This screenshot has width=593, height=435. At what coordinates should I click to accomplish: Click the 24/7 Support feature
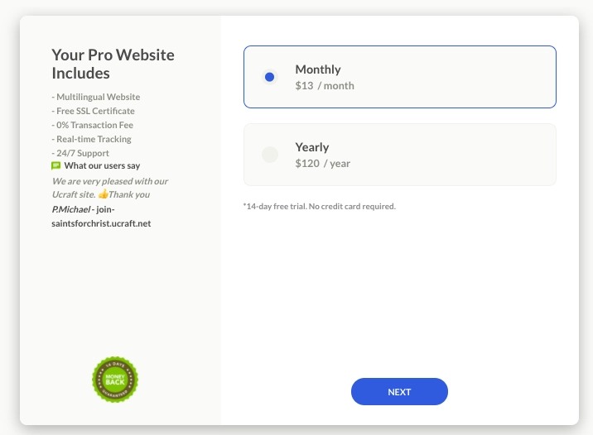[80, 153]
